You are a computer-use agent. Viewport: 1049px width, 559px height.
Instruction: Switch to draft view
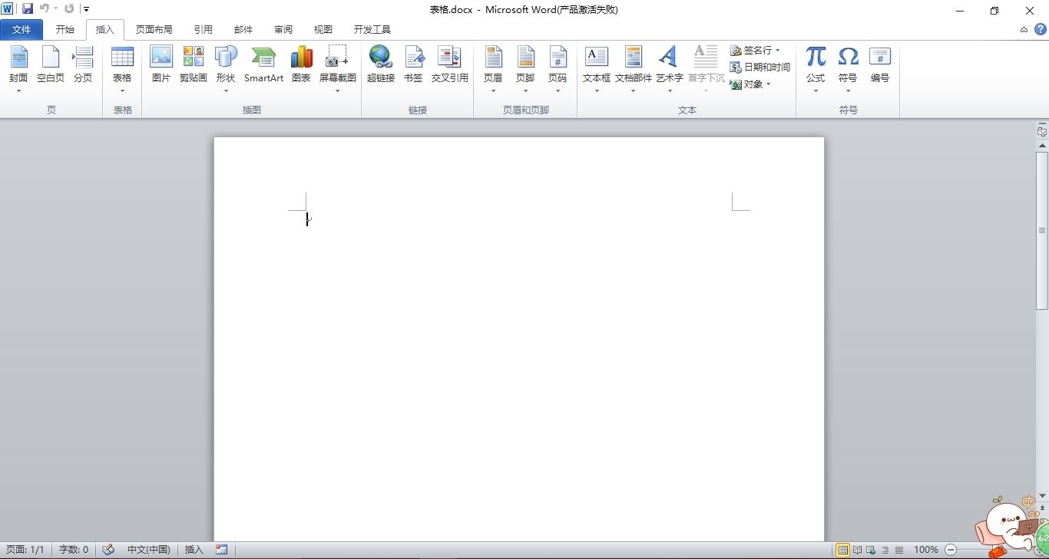click(x=898, y=550)
